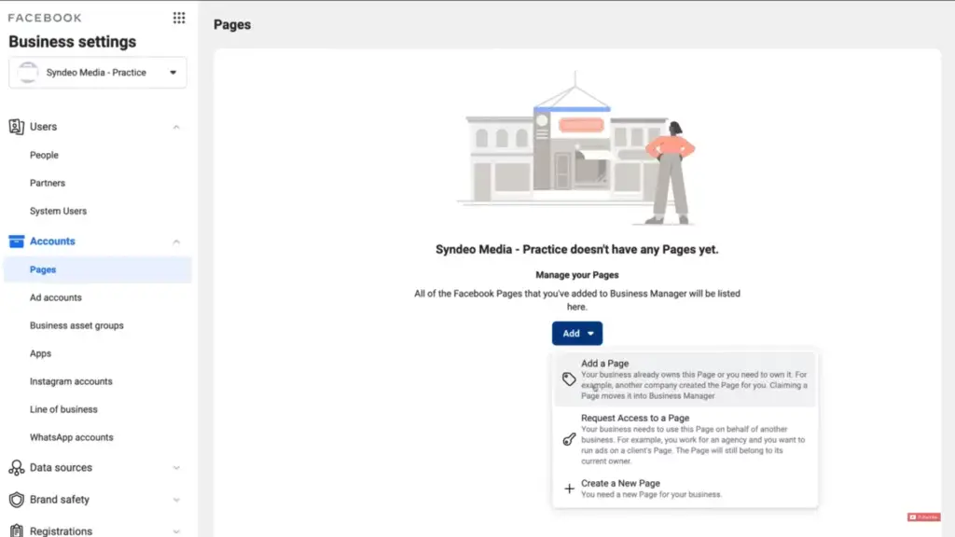Click the Brand safety label
Screen dimensions: 955x537
tap(59, 500)
